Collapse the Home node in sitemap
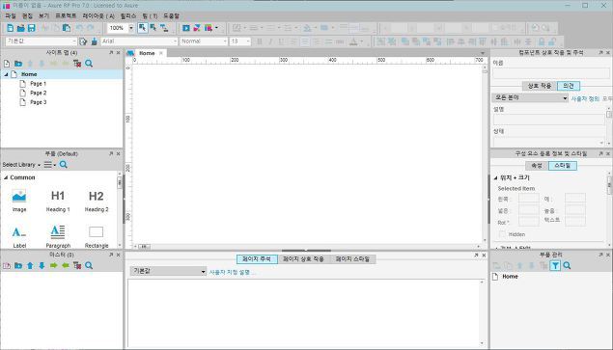Screen dimensions: 613x350 click(x=6, y=74)
